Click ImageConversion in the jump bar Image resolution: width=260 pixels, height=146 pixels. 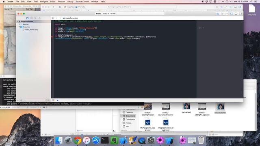click(71, 18)
